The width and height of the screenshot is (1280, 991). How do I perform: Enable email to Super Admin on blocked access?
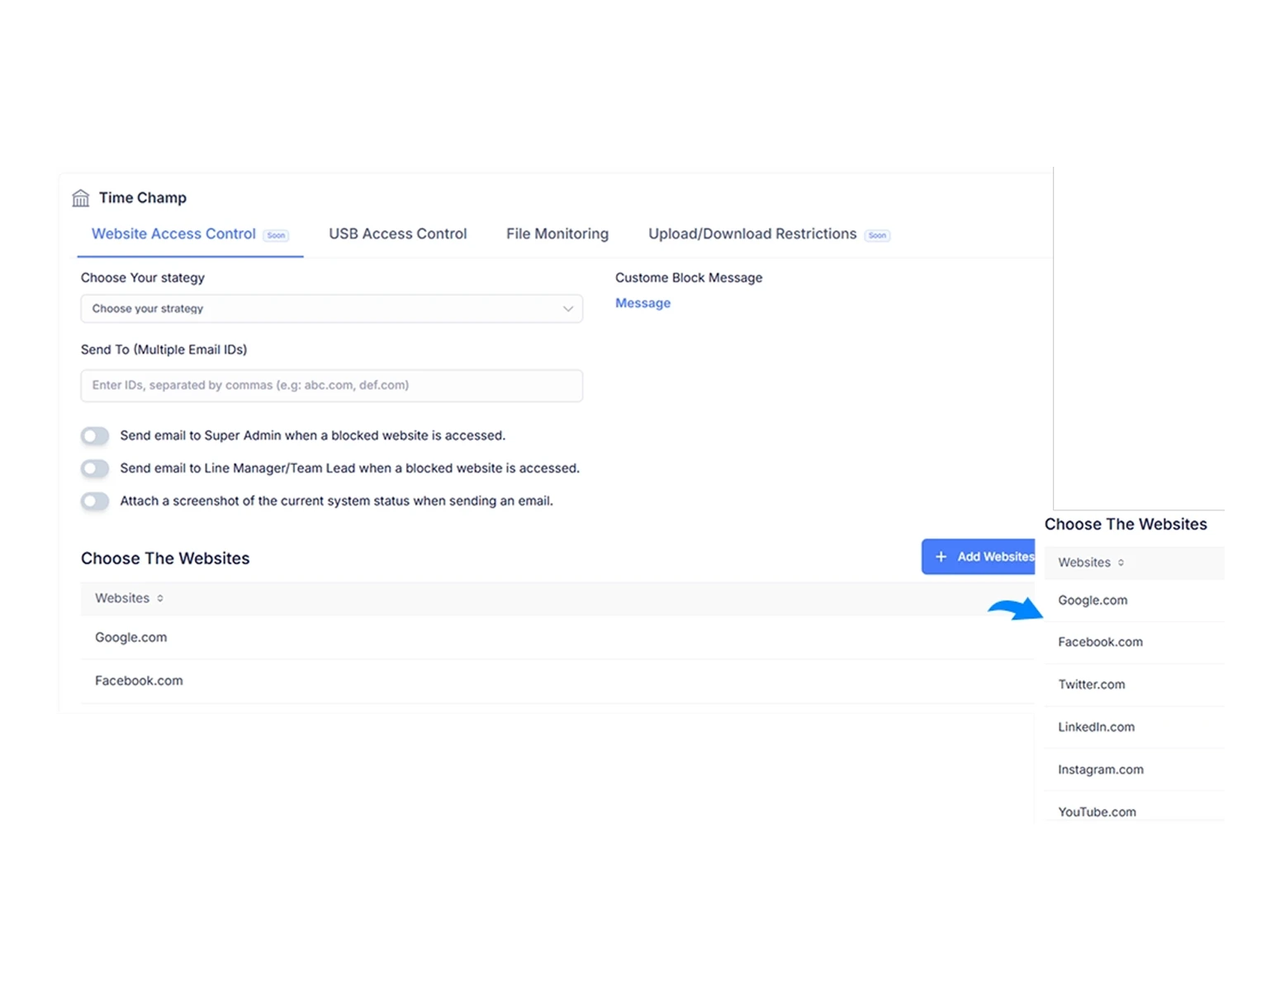pyautogui.click(x=94, y=435)
